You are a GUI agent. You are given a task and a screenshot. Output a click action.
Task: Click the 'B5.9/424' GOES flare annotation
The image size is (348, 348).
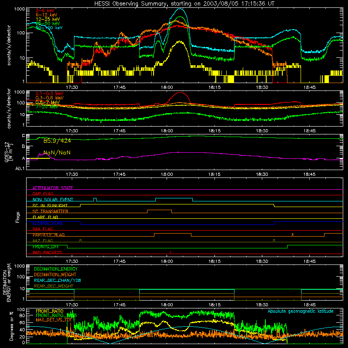pyautogui.click(x=57, y=141)
